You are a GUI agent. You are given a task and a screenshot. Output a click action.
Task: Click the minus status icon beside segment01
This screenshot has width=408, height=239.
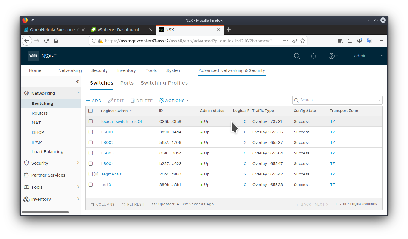tap(96, 174)
